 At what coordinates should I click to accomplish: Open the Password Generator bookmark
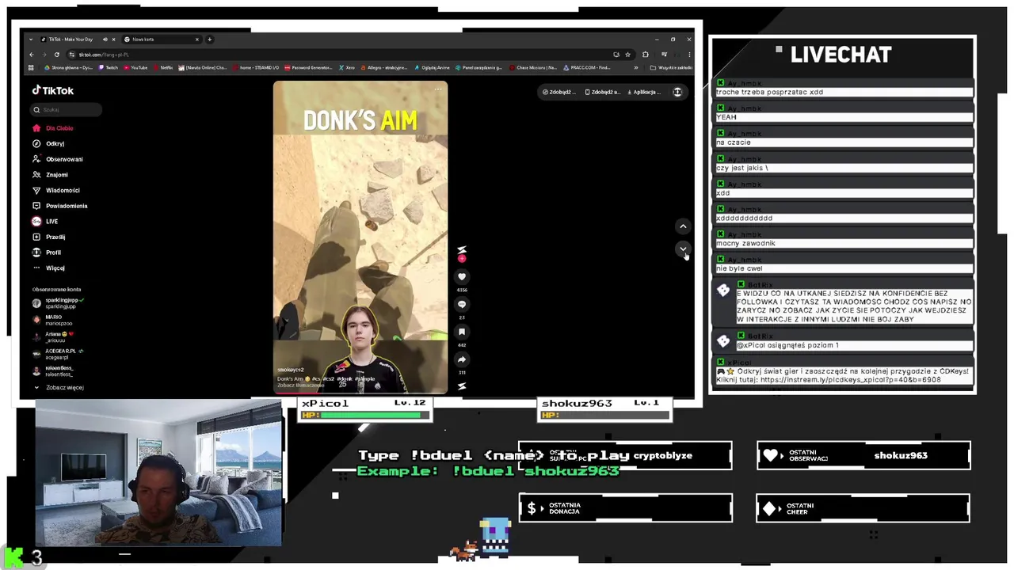[309, 67]
